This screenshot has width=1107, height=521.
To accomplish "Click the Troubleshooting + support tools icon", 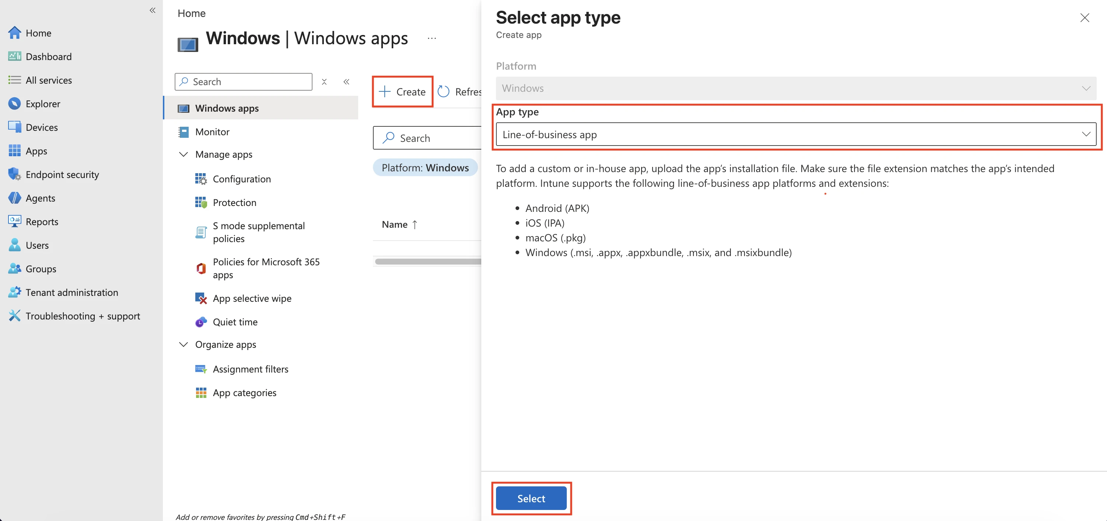I will [x=15, y=316].
